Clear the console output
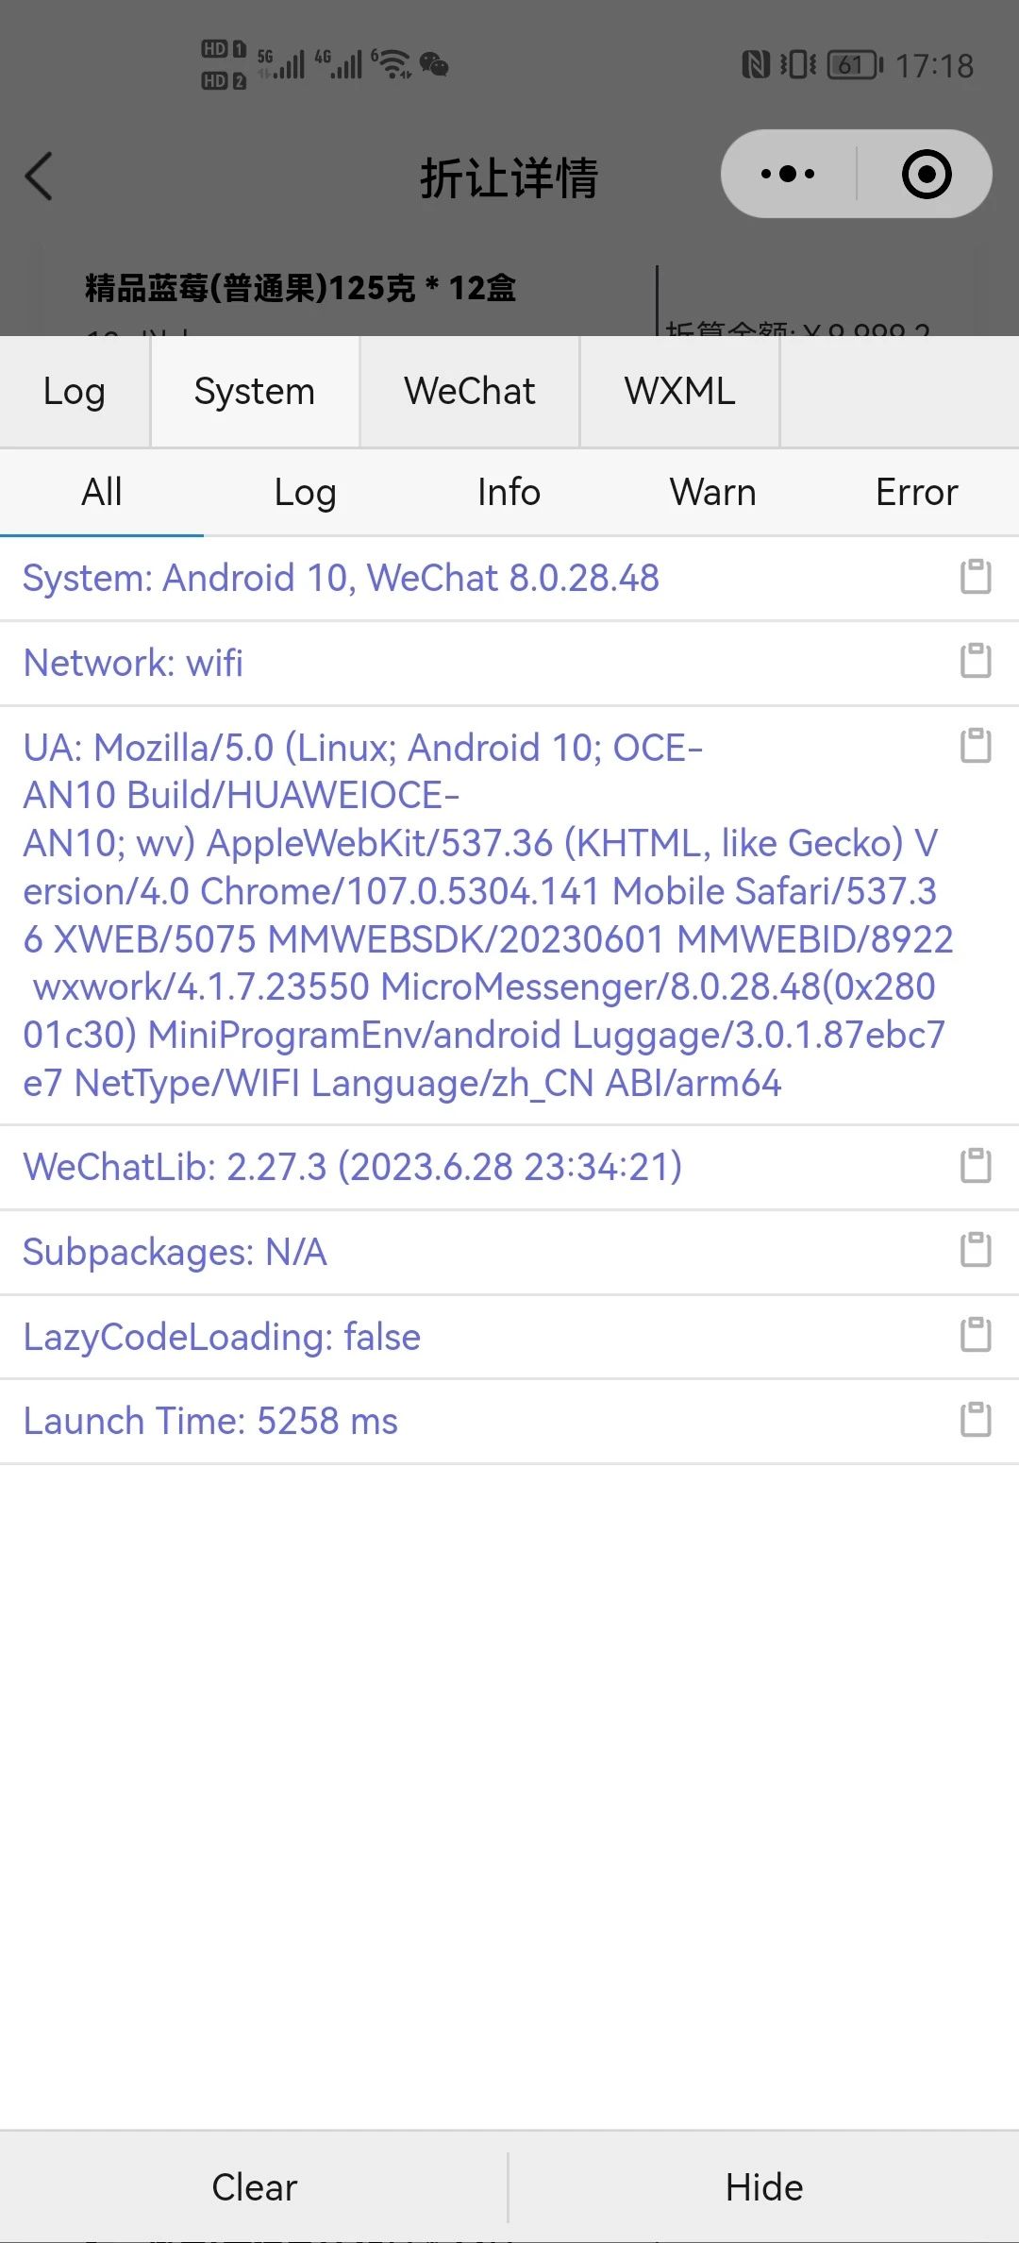This screenshot has height=2243, width=1019. click(254, 2187)
